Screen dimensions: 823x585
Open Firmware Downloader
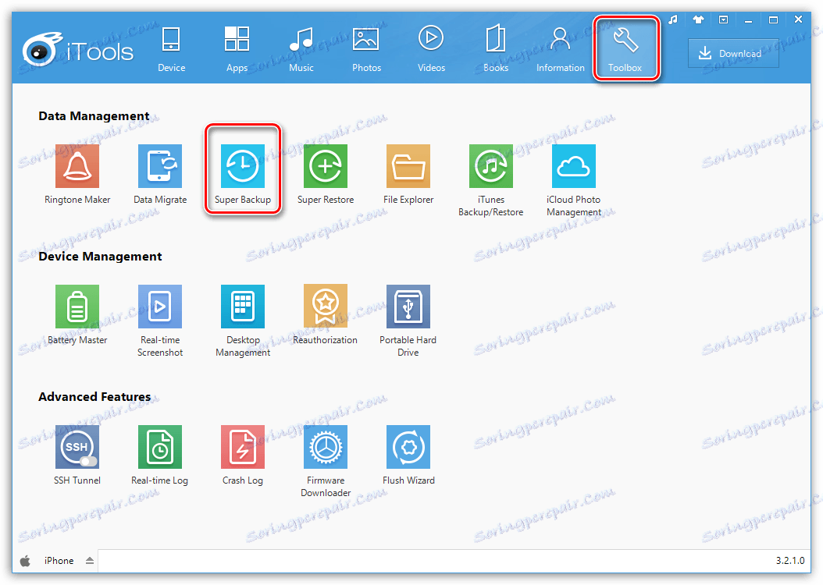point(326,447)
